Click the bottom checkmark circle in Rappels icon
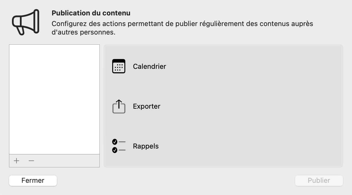 [115, 150]
